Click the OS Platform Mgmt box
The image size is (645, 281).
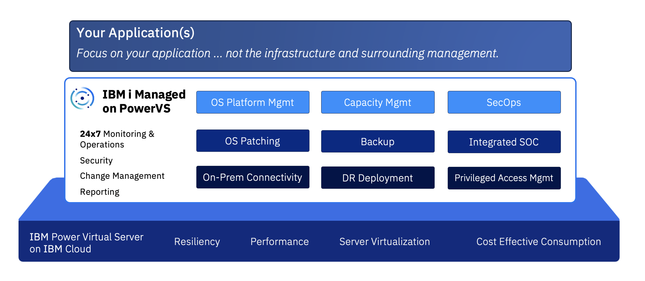click(253, 102)
